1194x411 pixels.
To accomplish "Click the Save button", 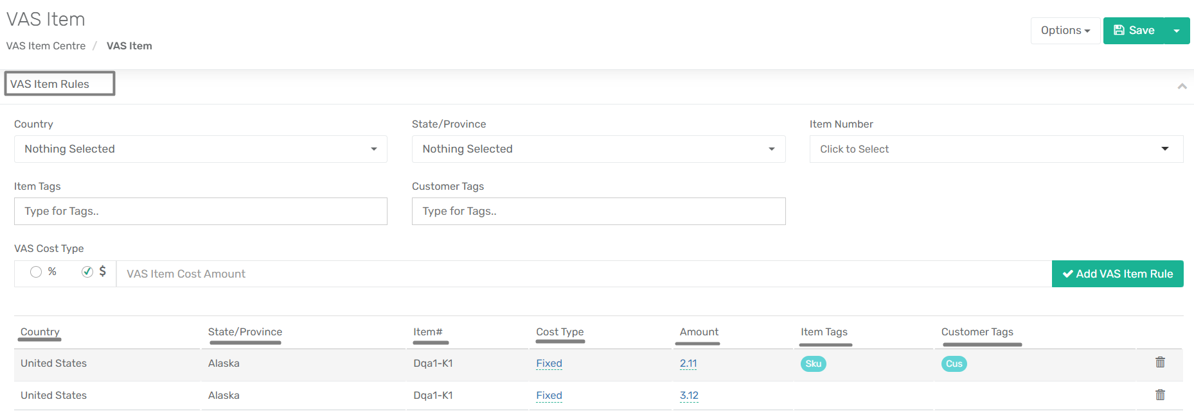I will 1134,31.
